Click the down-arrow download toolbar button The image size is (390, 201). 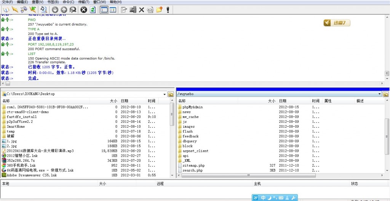[55, 10]
